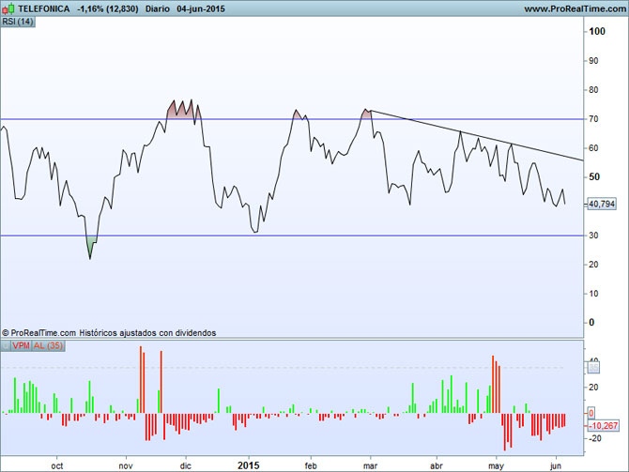Click the 100 label on RSI axis
Screen dimensions: 629x472
pos(597,31)
